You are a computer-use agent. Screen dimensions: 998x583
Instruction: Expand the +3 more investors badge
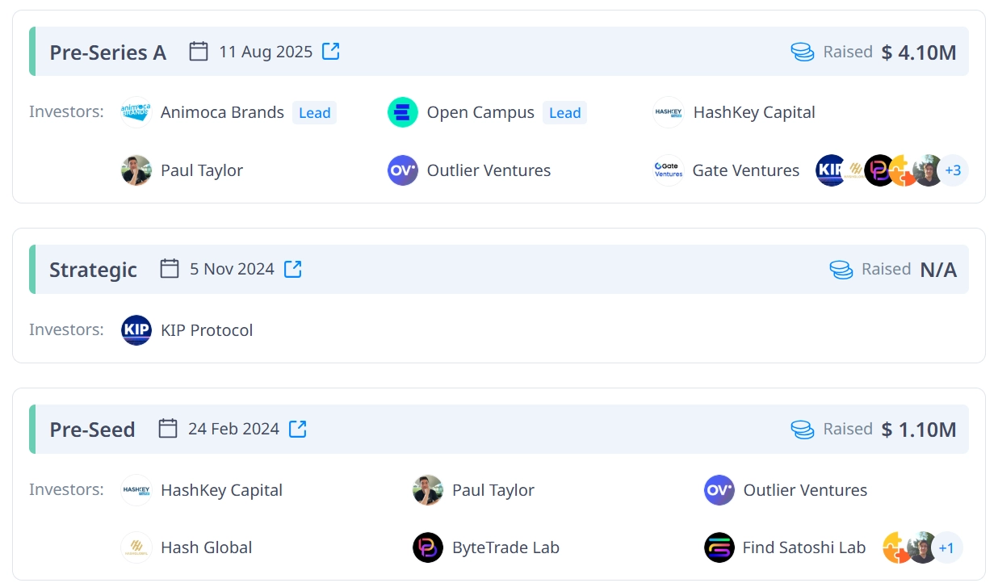pos(953,170)
